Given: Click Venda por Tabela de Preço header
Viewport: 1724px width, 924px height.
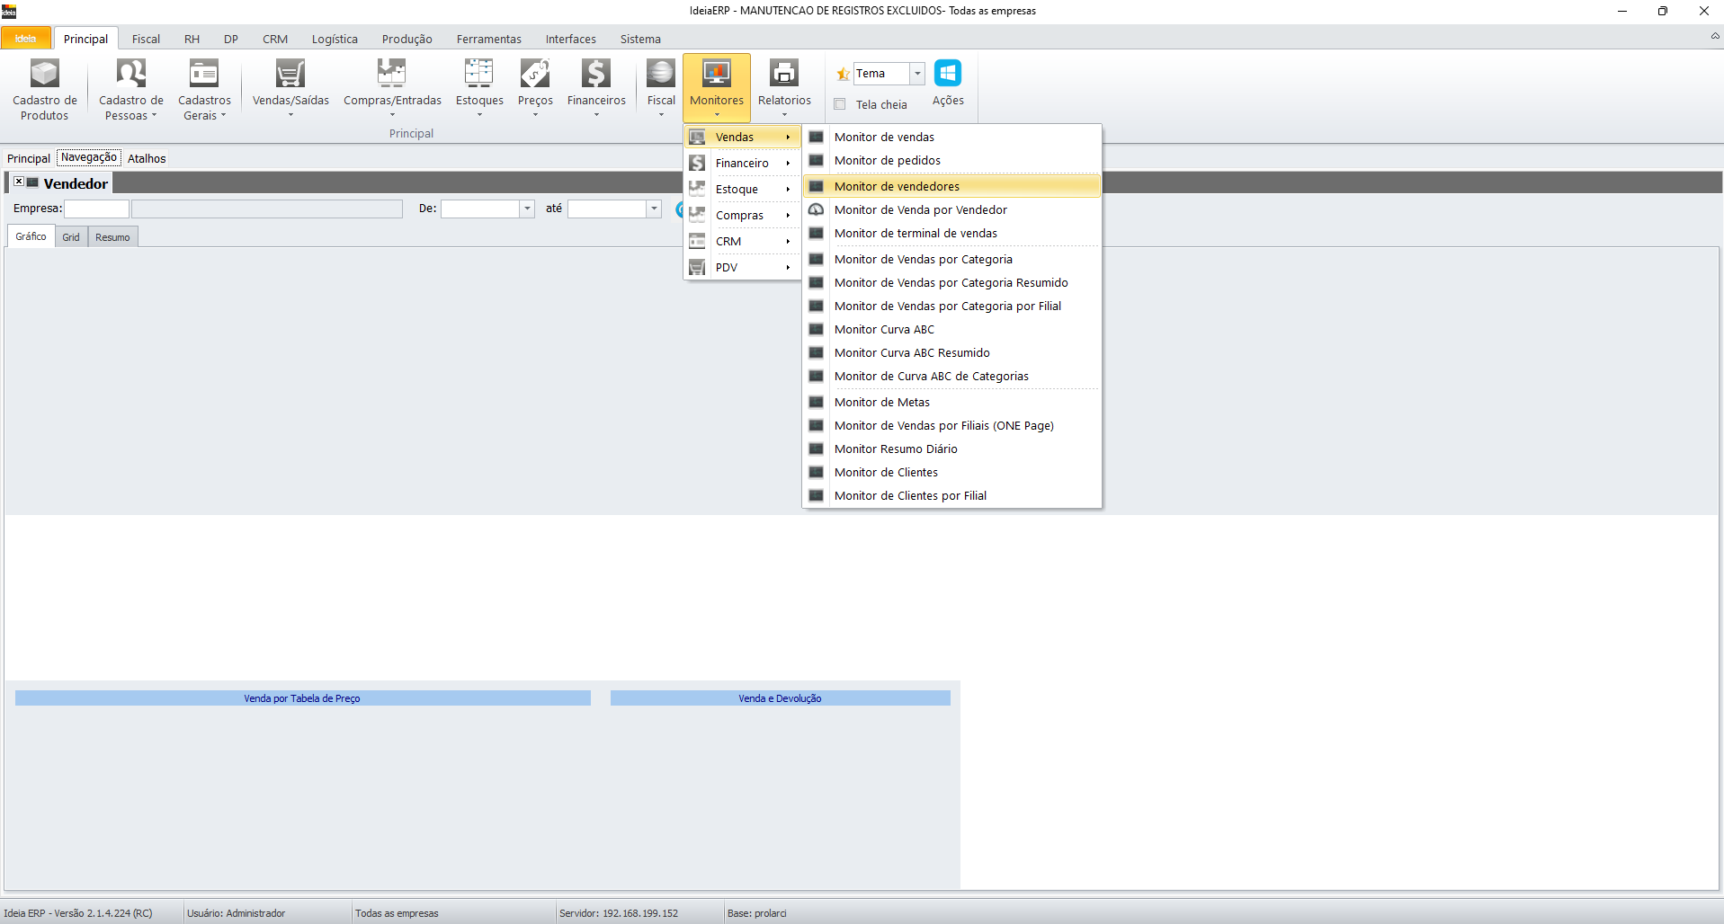Looking at the screenshot, I should click(x=302, y=698).
